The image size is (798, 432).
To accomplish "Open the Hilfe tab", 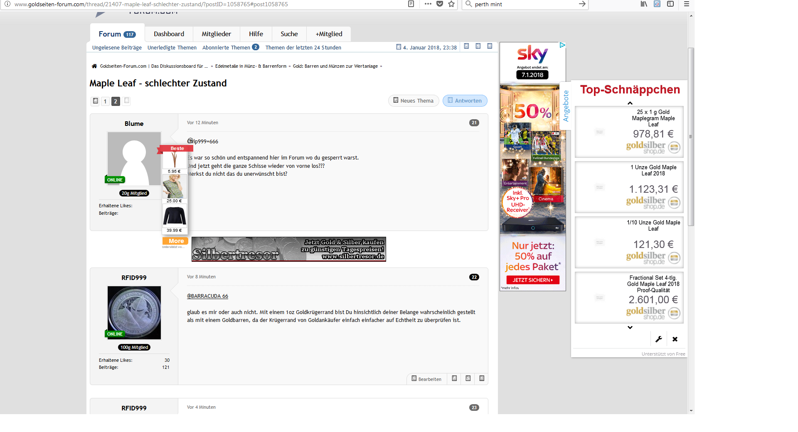I will 256,34.
